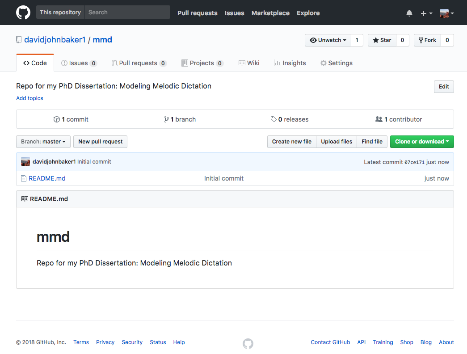Open footer Help link
The image size is (467, 354).
(179, 342)
